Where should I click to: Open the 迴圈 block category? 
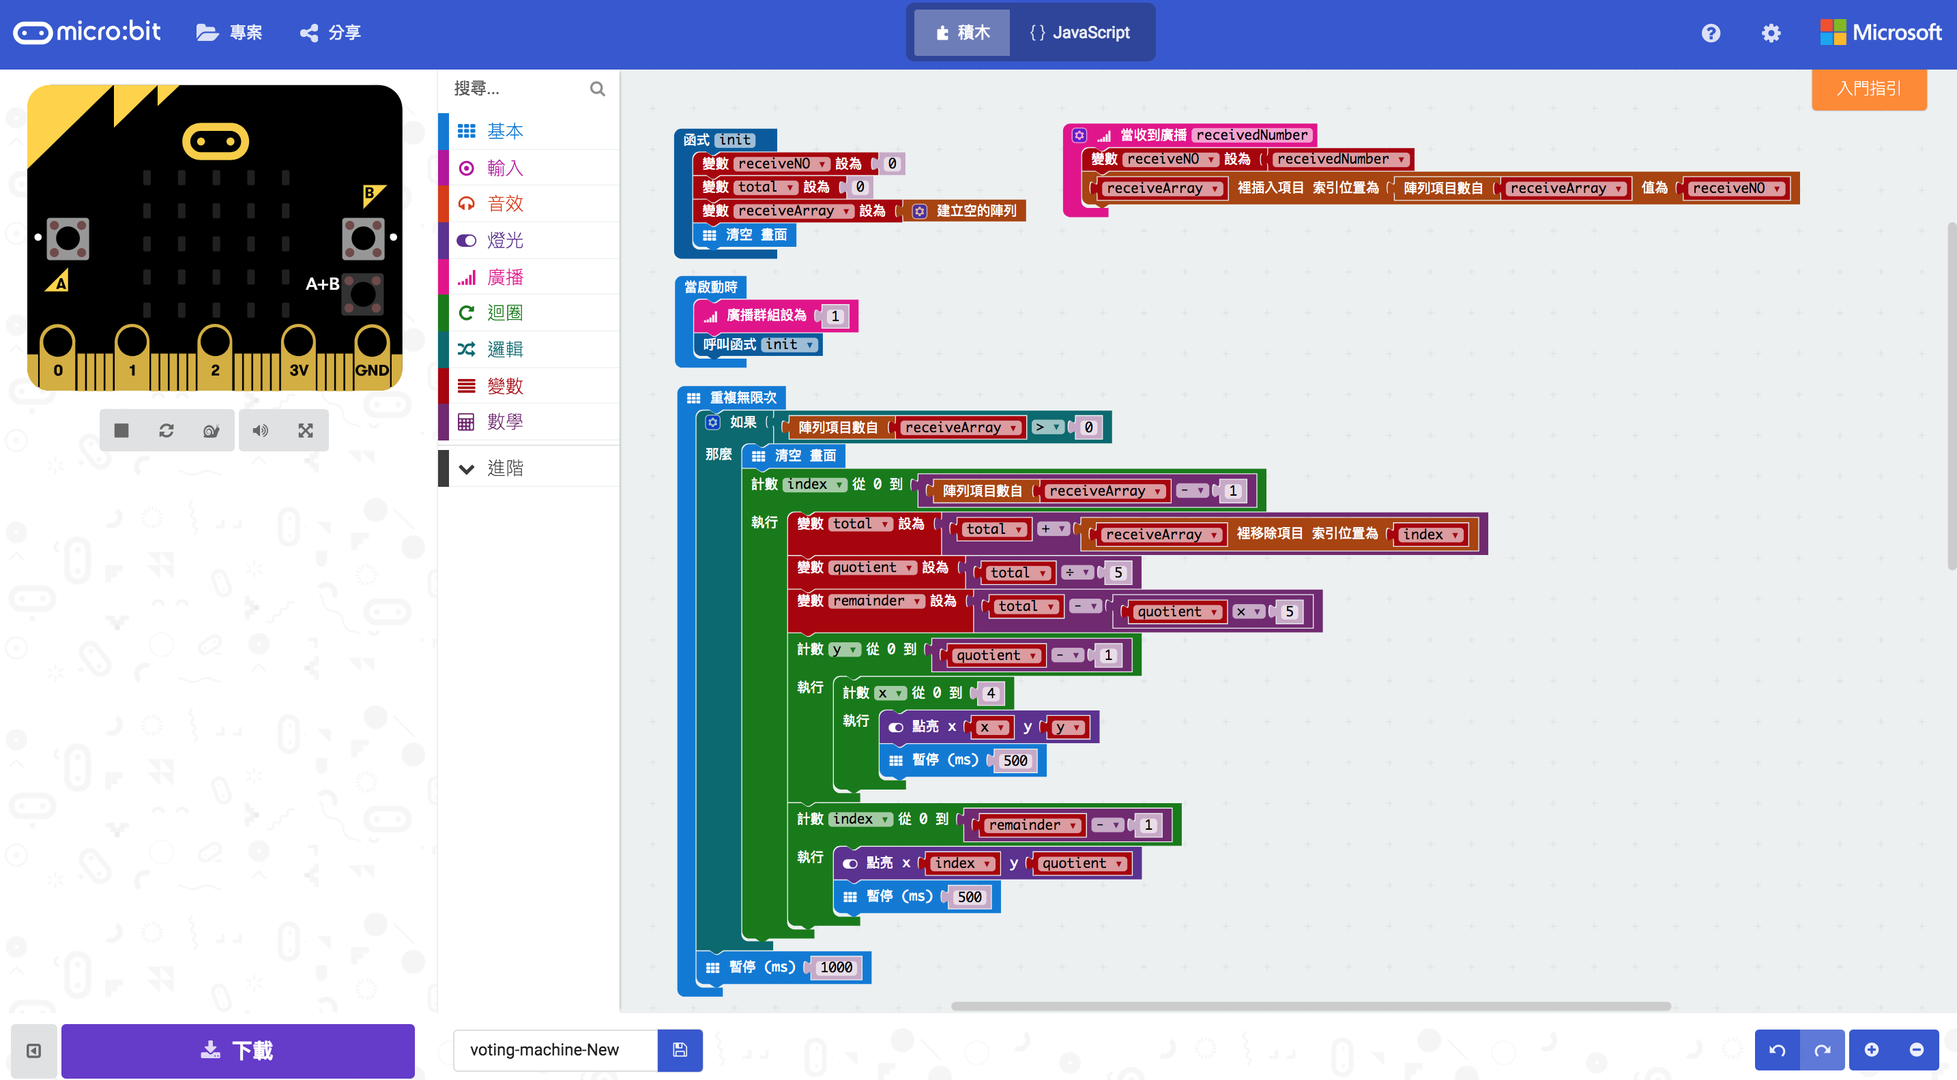point(529,313)
